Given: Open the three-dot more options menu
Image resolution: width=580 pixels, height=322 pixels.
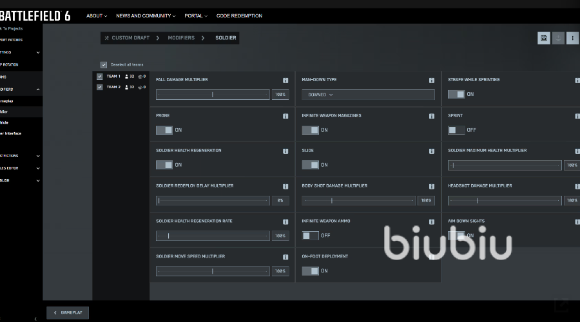Looking at the screenshot, I should pos(572,38).
